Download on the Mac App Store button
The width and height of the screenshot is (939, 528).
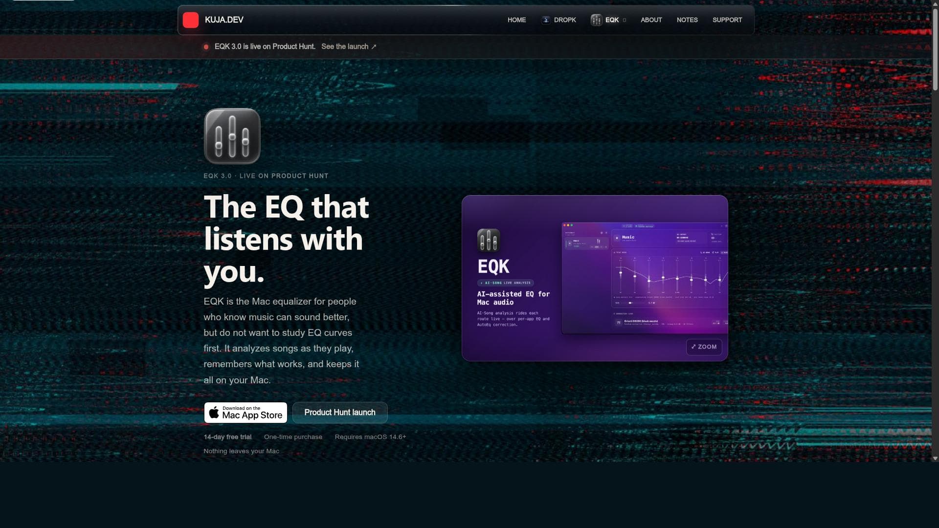click(x=246, y=413)
